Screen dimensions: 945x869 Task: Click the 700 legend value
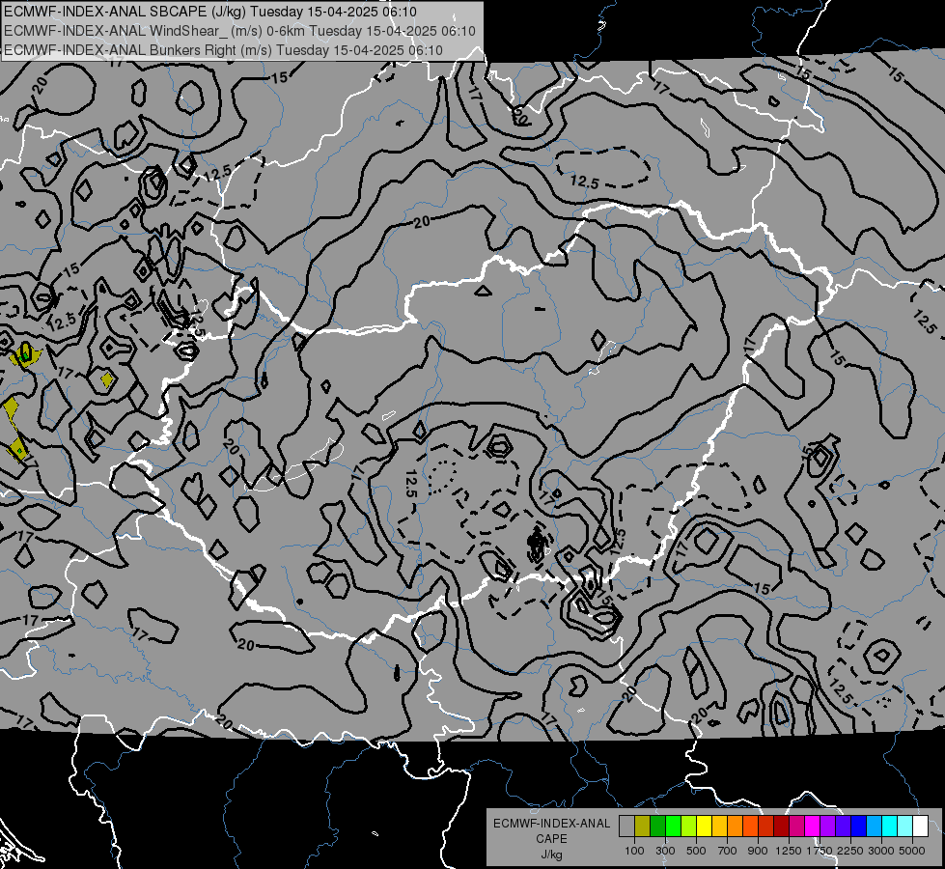[x=728, y=851]
